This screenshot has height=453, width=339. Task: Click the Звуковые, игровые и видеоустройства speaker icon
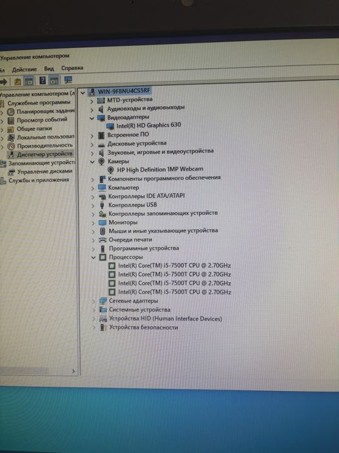click(101, 152)
